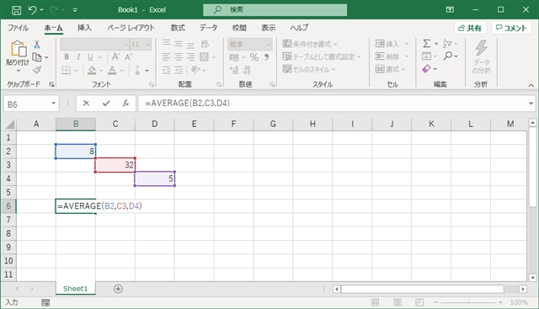This screenshot has width=539, height=309.
Task: Click the Format Painter brush icon
Action: click(37, 70)
